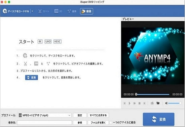
Task: Jump to previous chapter in preview
Action: [124, 103]
